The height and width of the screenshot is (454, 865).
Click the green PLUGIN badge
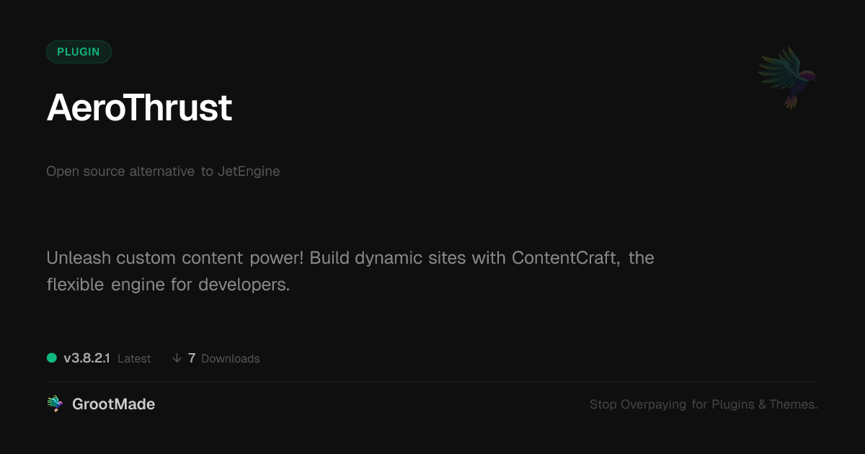(79, 52)
